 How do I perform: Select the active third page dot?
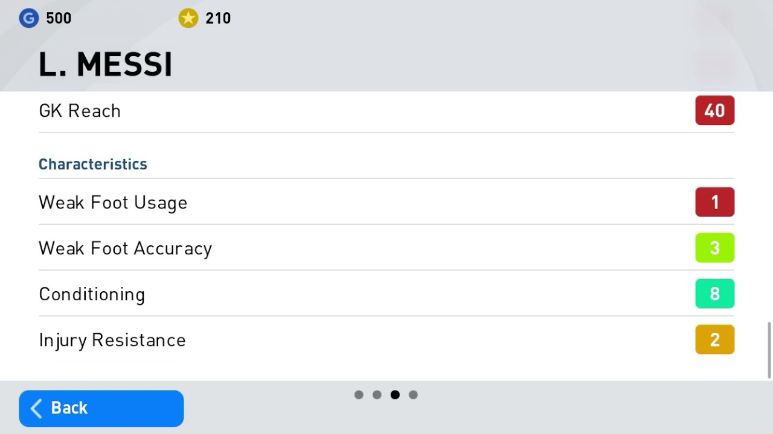click(x=395, y=395)
